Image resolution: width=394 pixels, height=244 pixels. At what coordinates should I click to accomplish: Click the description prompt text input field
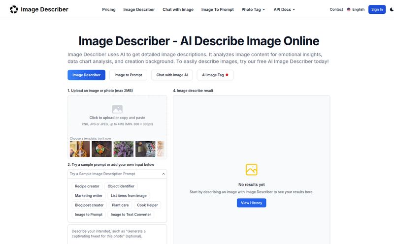tap(117, 234)
